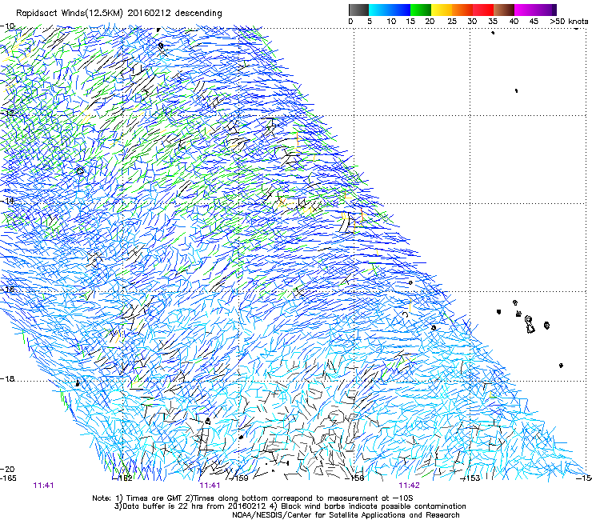Viewport: 592px width, 520px height.
Task: Pick the red 30–35 knots legend segment
Action: click(483, 10)
